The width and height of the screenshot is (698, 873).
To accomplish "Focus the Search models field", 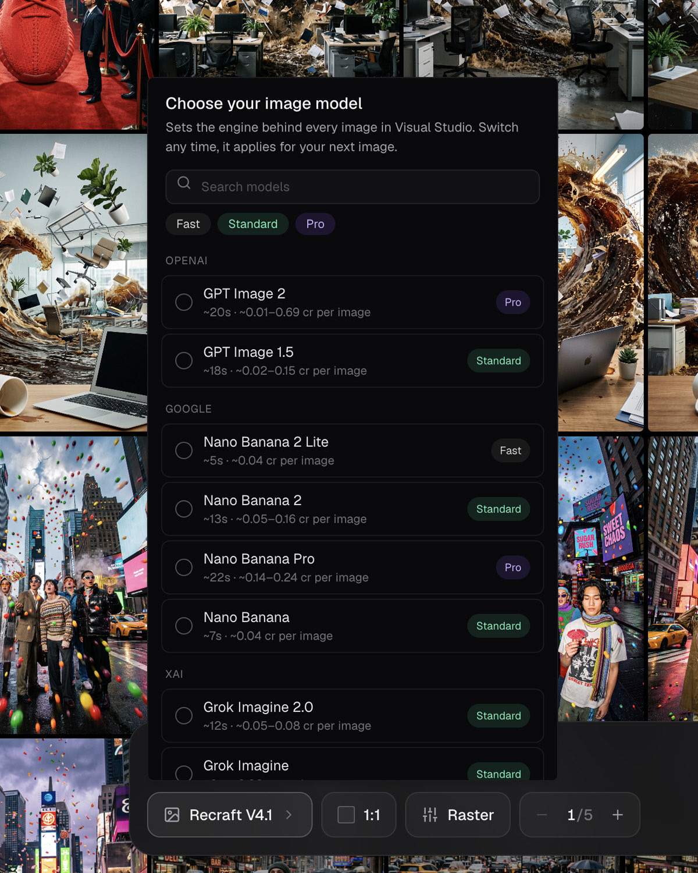I will tap(352, 187).
